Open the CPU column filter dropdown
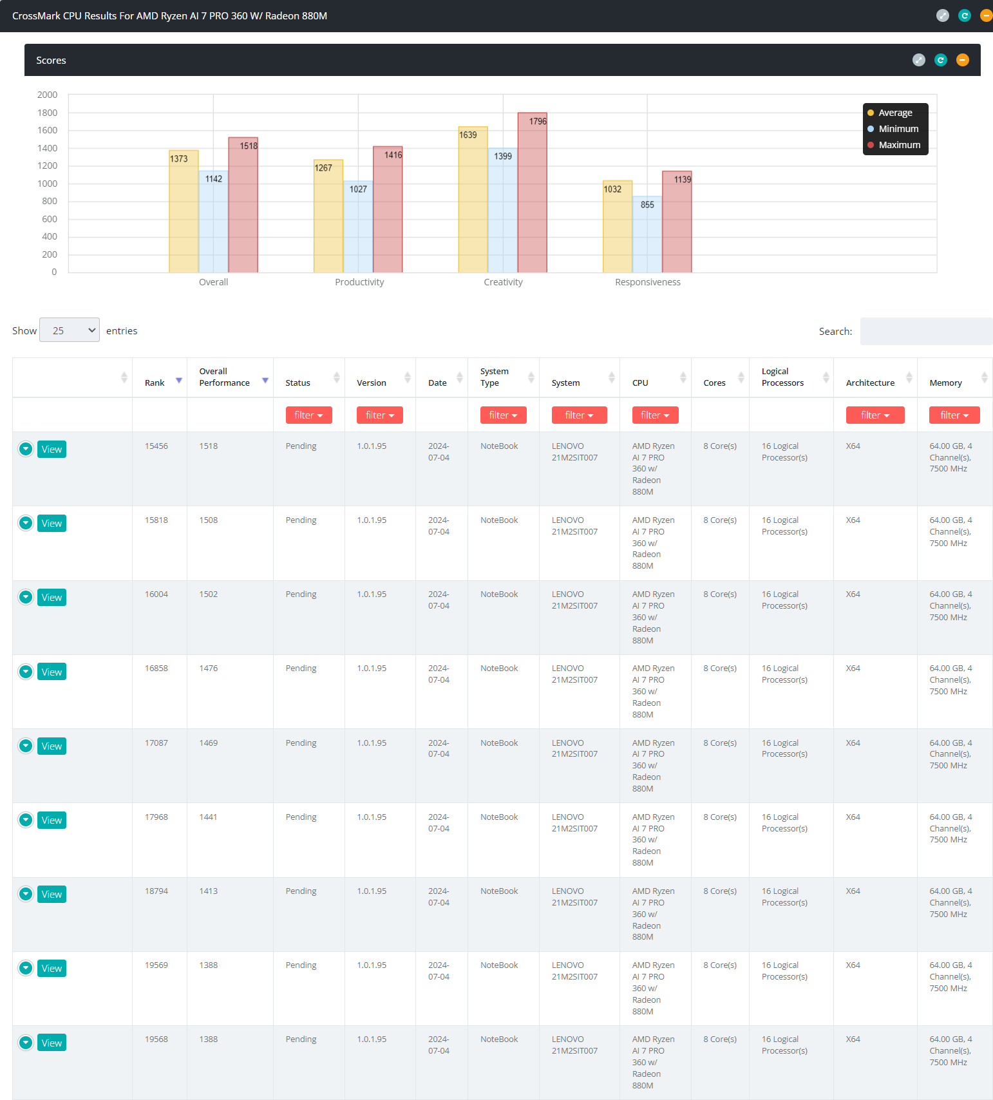This screenshot has height=1100, width=993. click(656, 415)
